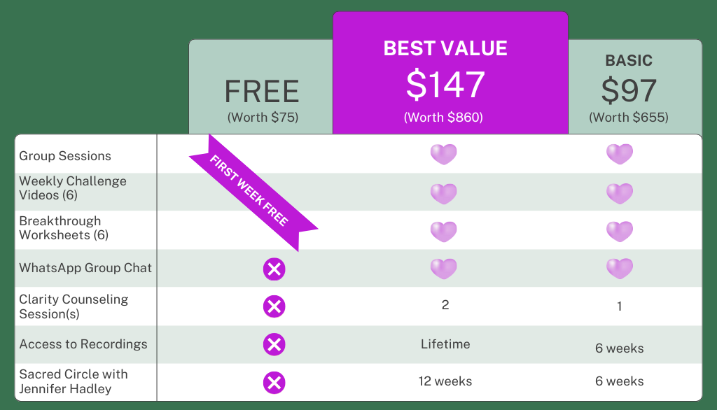Click the Clarity Counseling Session(s) row label
The height and width of the screenshot is (410, 717).
point(74,306)
